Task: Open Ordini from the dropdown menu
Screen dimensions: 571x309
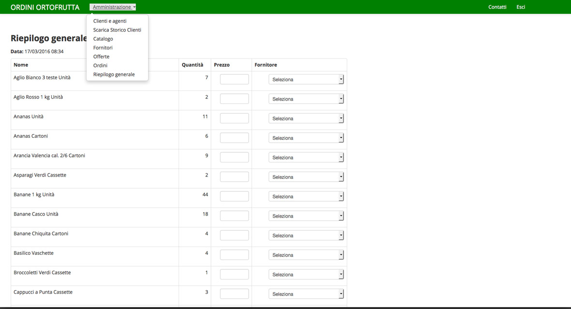Action: 100,66
